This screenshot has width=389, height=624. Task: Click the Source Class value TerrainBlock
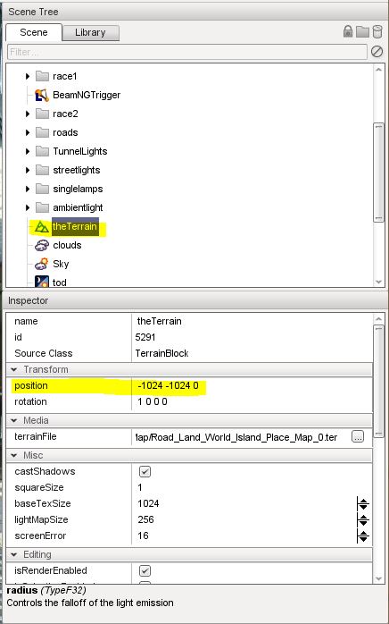click(x=161, y=353)
